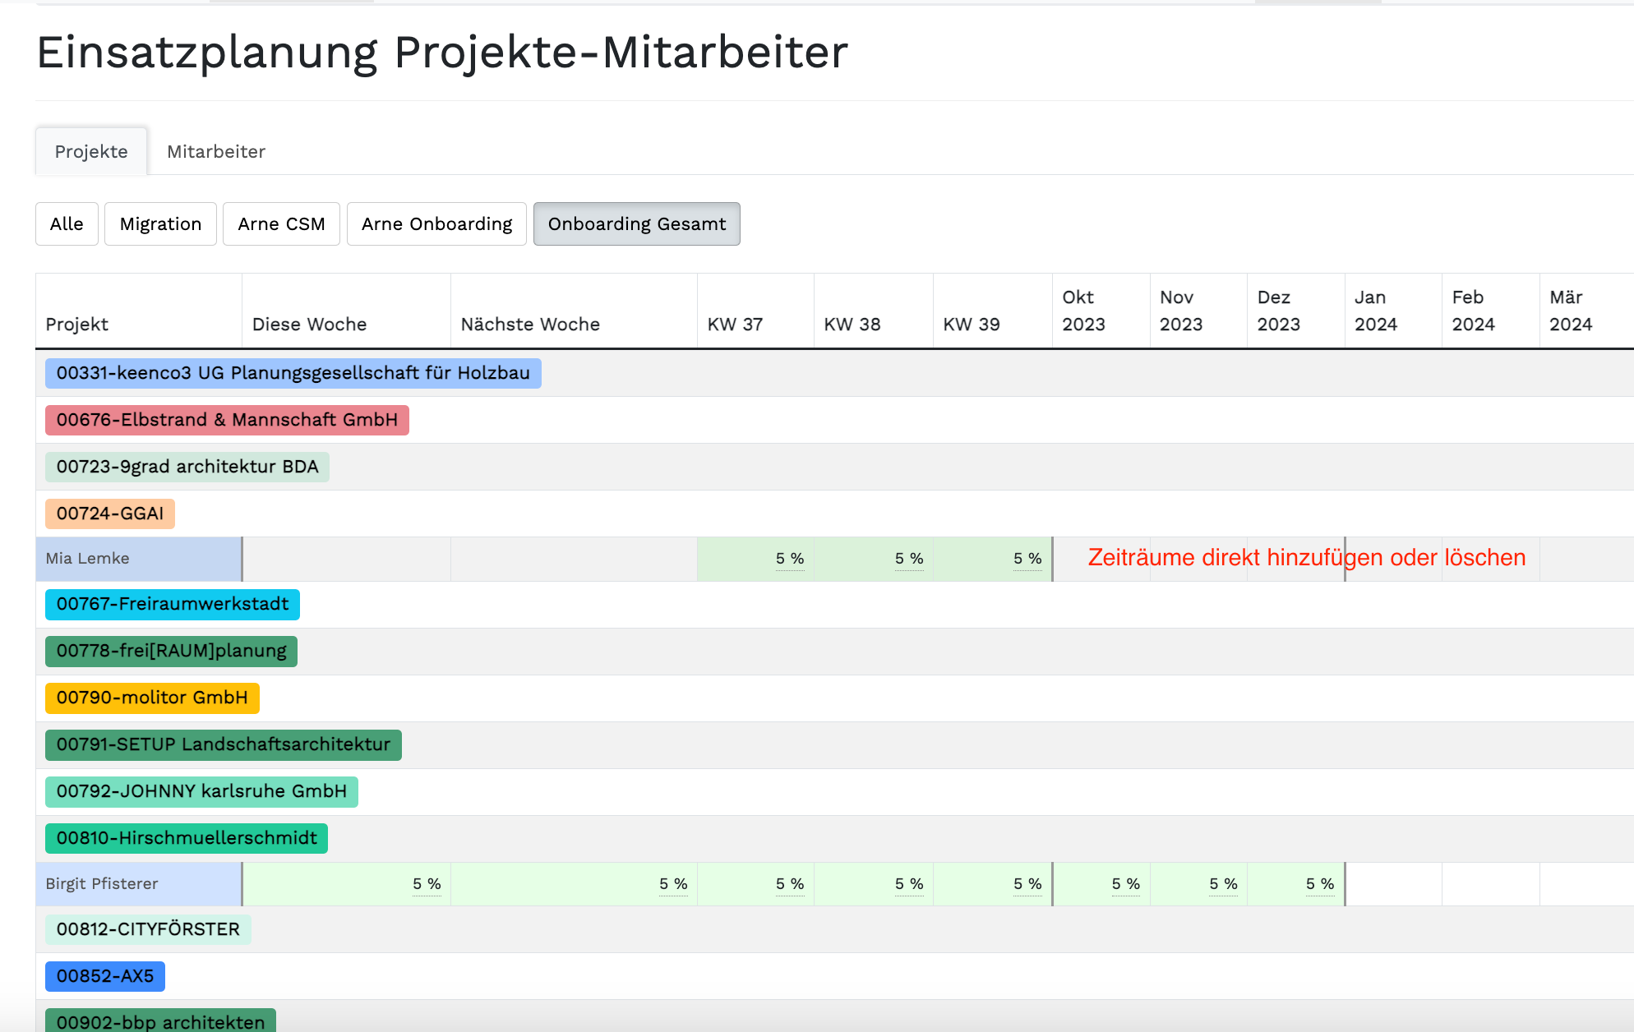Image resolution: width=1634 pixels, height=1032 pixels.
Task: Expand the 00790-molitor GmbH project
Action: pyautogui.click(x=152, y=698)
